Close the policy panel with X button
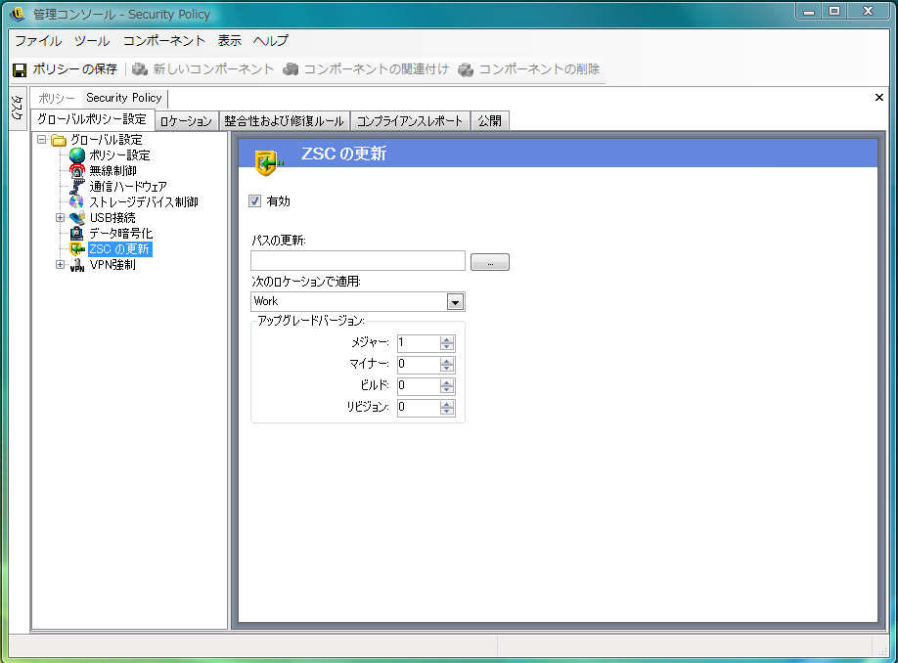 coord(879,98)
